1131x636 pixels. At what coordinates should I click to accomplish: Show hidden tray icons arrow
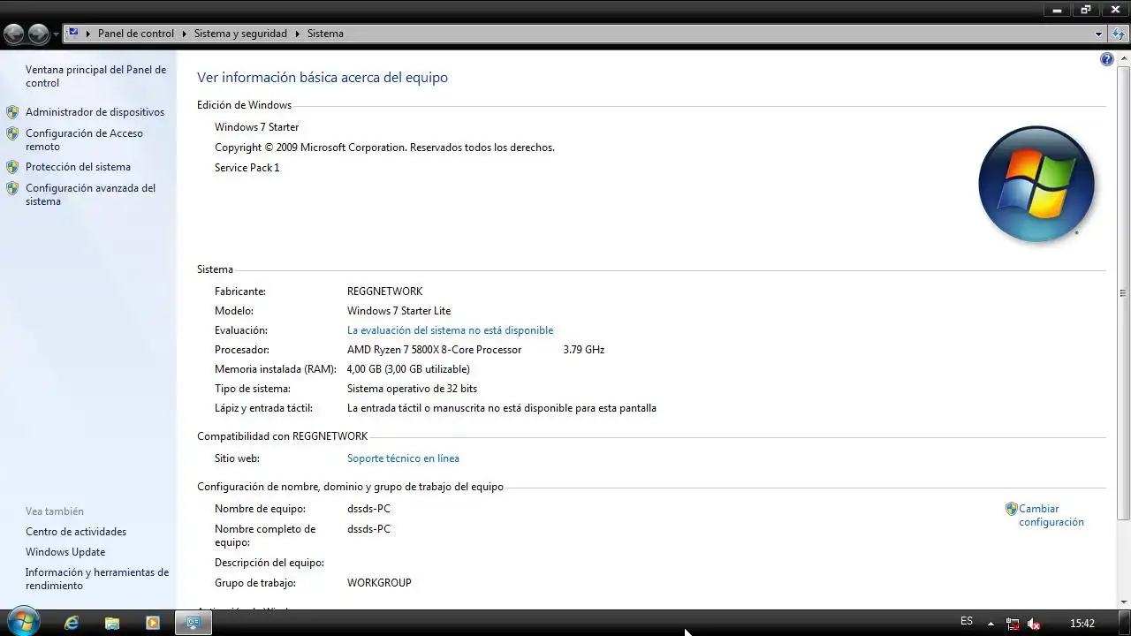pos(991,624)
